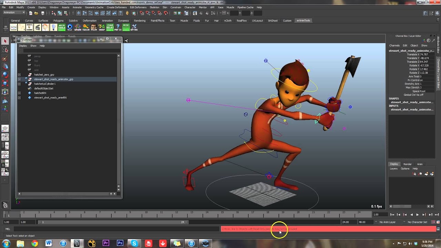Select defaultObjectSet in Outliner
Image resolution: width=441 pixels, height=248 pixels.
point(43,89)
